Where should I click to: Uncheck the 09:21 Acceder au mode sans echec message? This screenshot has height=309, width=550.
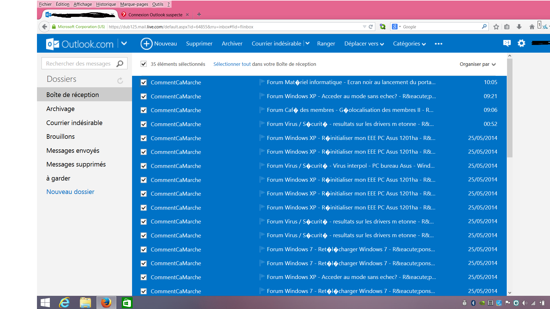pyautogui.click(x=144, y=96)
